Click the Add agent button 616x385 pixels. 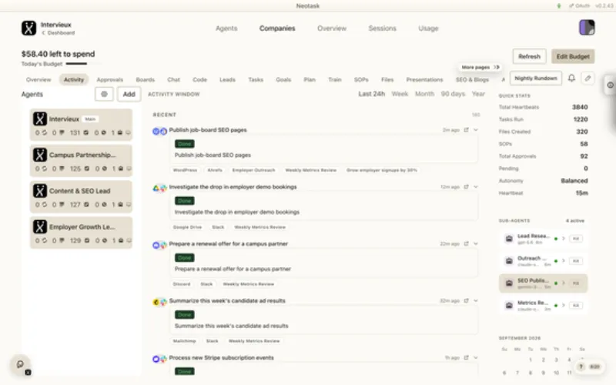click(x=129, y=94)
